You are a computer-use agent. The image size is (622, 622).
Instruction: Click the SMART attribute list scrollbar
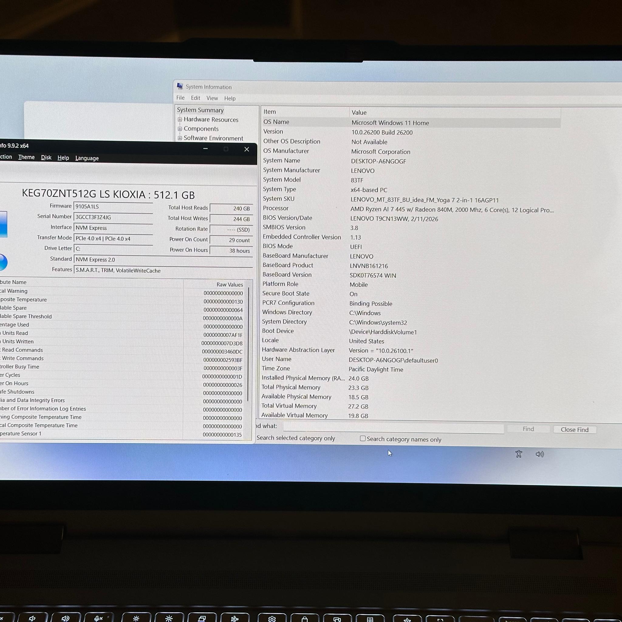[248, 344]
